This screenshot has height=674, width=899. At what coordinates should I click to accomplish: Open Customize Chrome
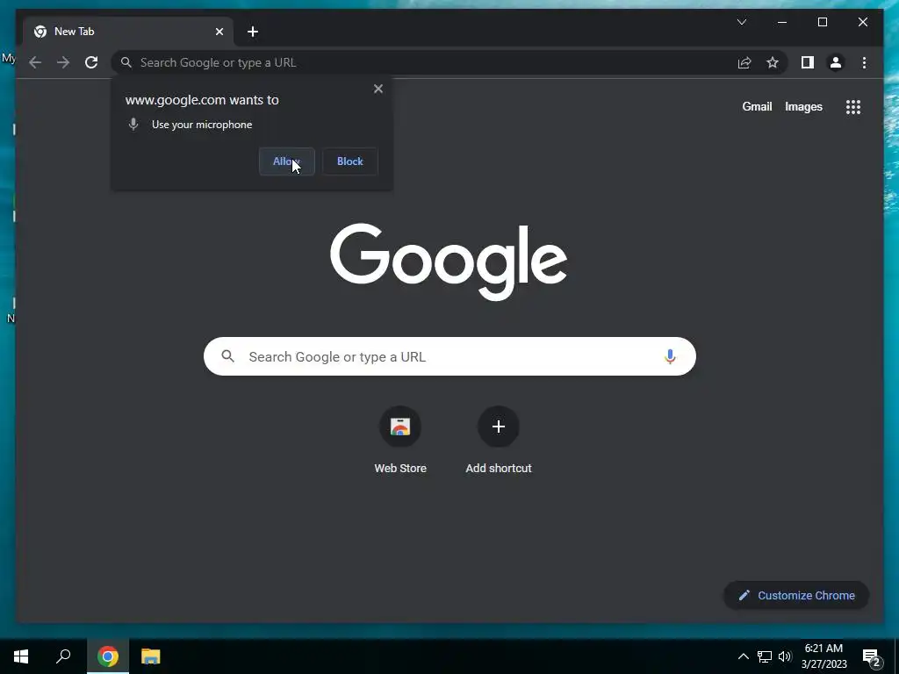pyautogui.click(x=796, y=596)
